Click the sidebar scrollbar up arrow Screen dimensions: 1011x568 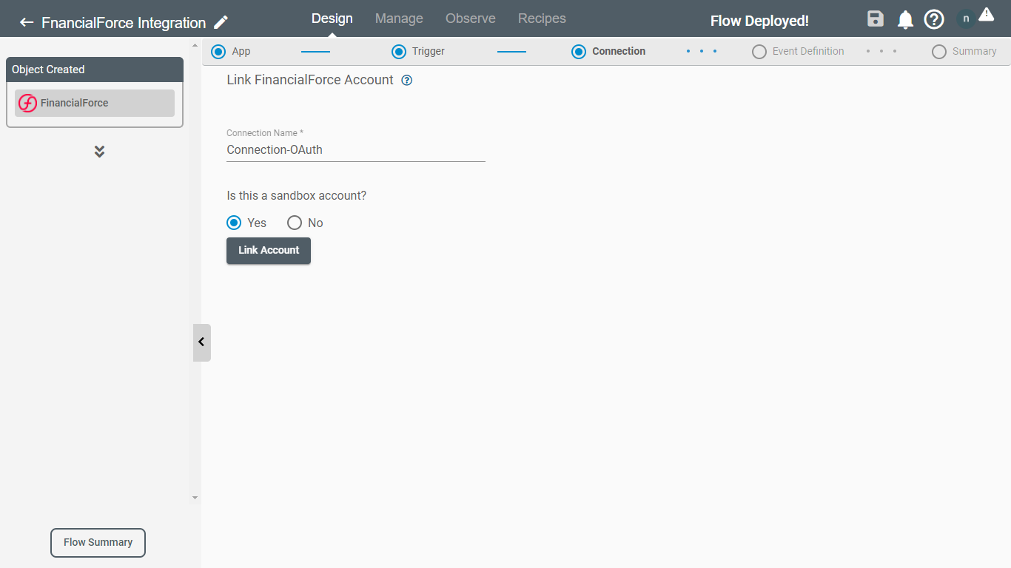(195, 44)
